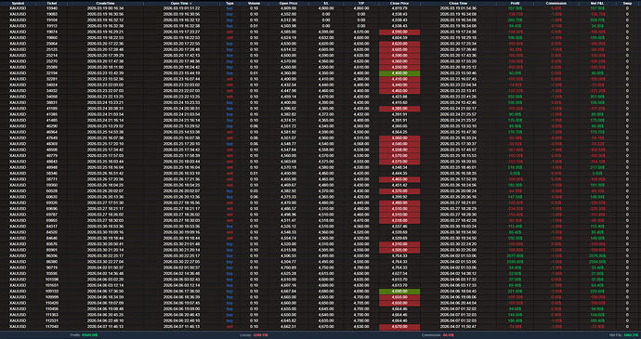Viewport: 641px width, 339px height.
Task: Click close time 2026.03.23 15:50:46
Action: pyautogui.click(x=458, y=73)
